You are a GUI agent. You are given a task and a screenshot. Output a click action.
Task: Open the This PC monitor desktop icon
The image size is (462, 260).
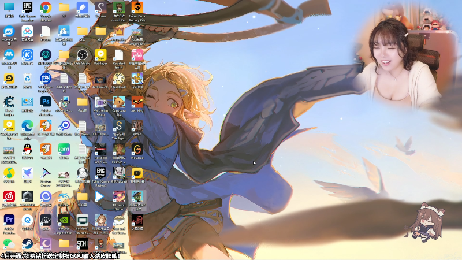[x=9, y=8]
